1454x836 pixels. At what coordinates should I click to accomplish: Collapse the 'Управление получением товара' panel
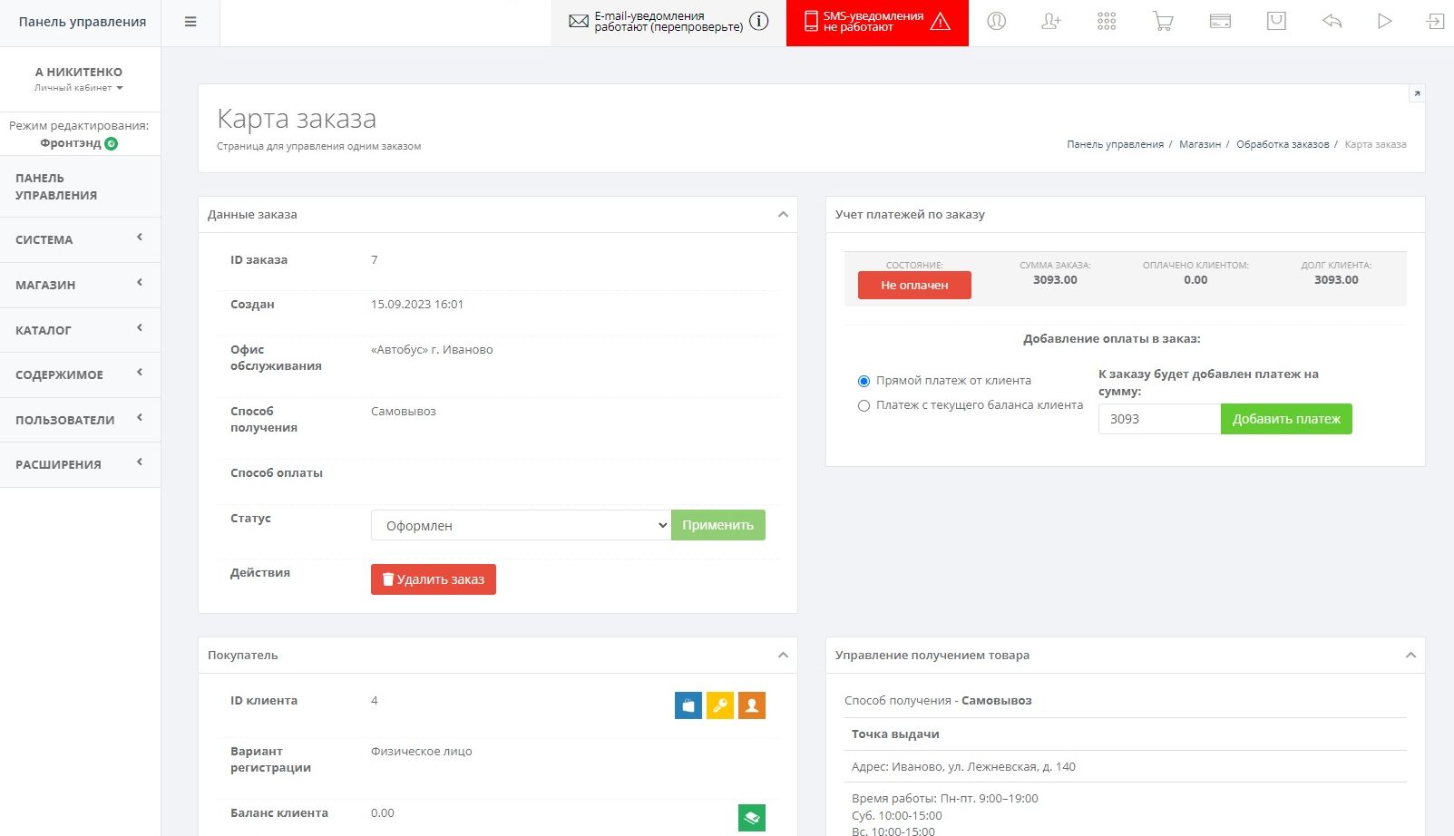click(x=1410, y=656)
